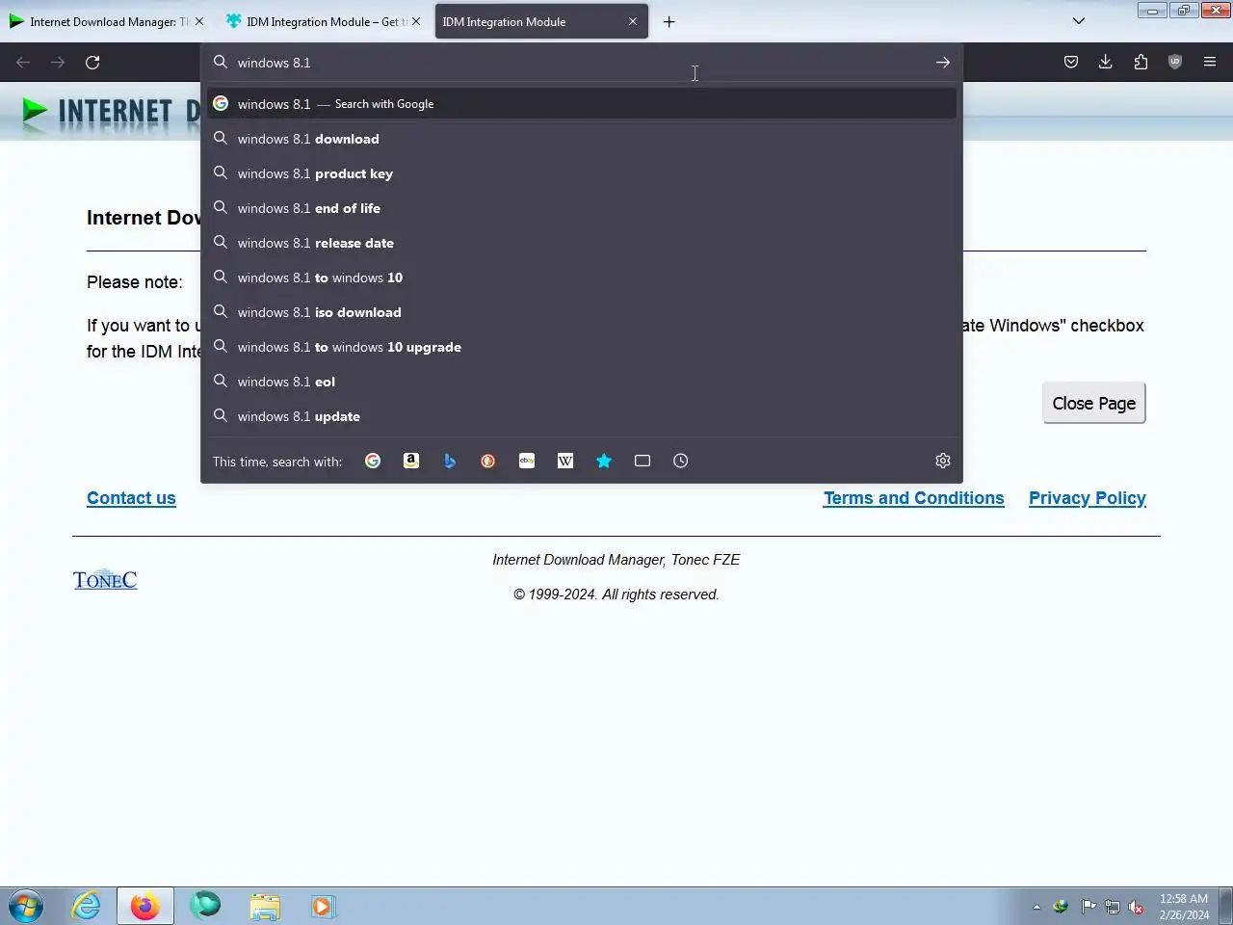Open the taskbar clock and date
This screenshot has width=1233, height=925.
(x=1184, y=907)
